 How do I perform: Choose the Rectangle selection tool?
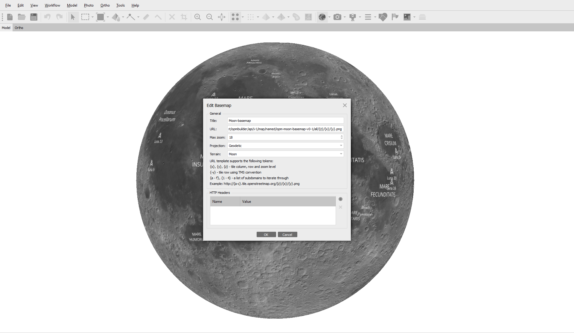pyautogui.click(x=85, y=17)
